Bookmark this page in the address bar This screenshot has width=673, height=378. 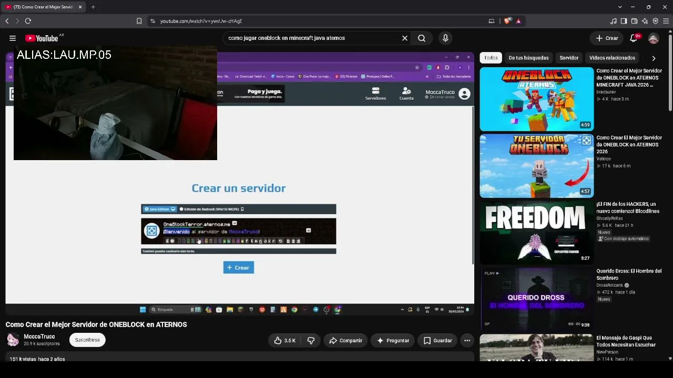pos(139,21)
